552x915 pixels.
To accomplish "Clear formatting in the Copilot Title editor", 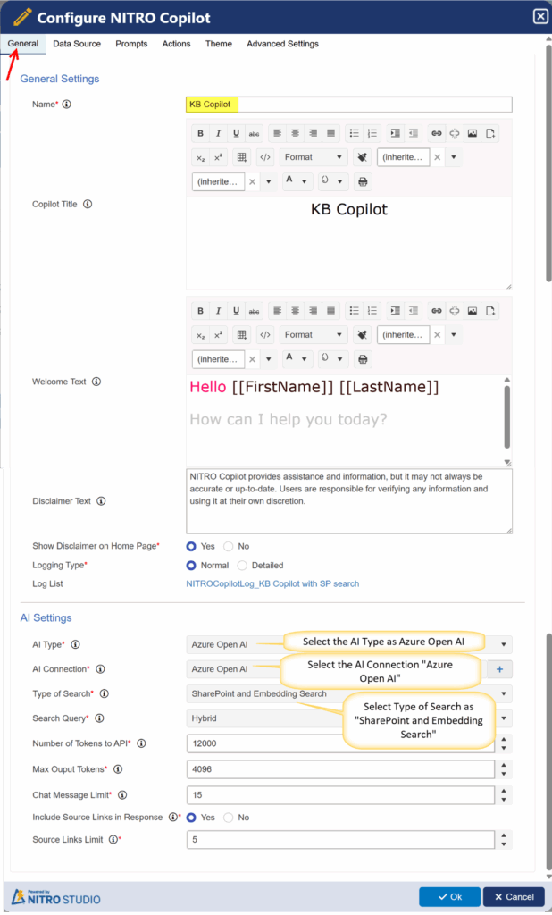I will coord(363,157).
